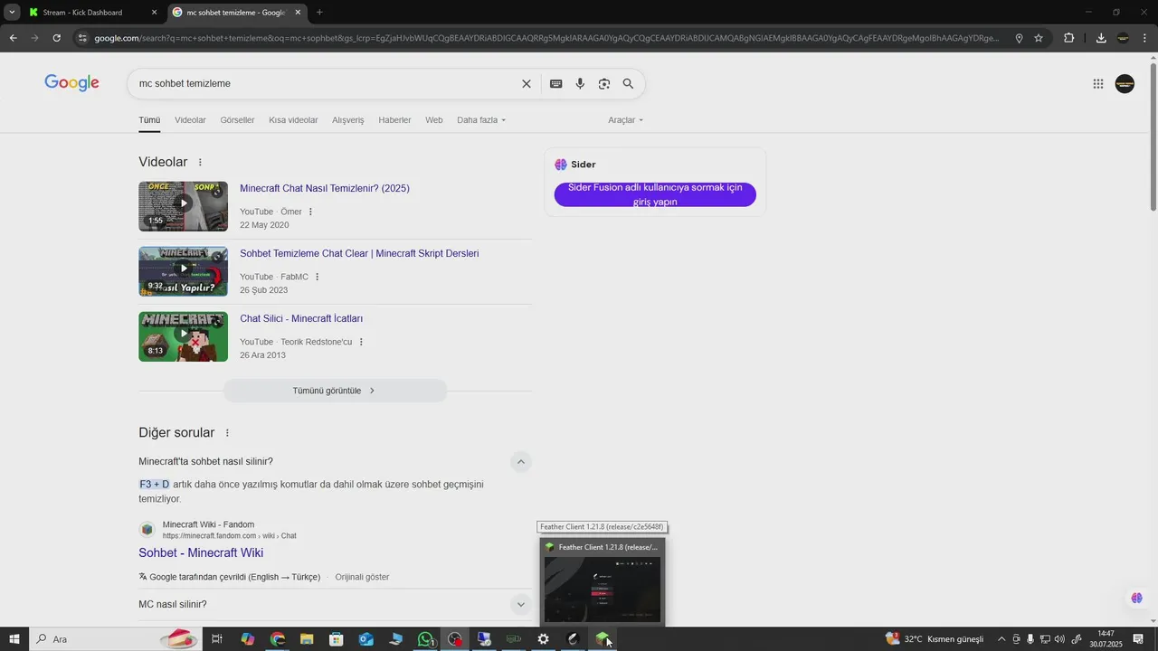
Task: Play the 8:13 Minecraft video thumbnail
Action: [183, 336]
